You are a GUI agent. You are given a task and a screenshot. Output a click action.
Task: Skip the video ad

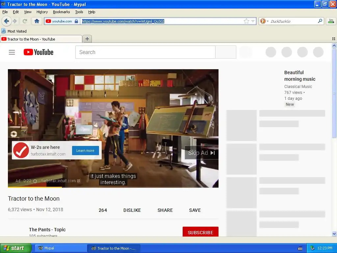click(201, 153)
